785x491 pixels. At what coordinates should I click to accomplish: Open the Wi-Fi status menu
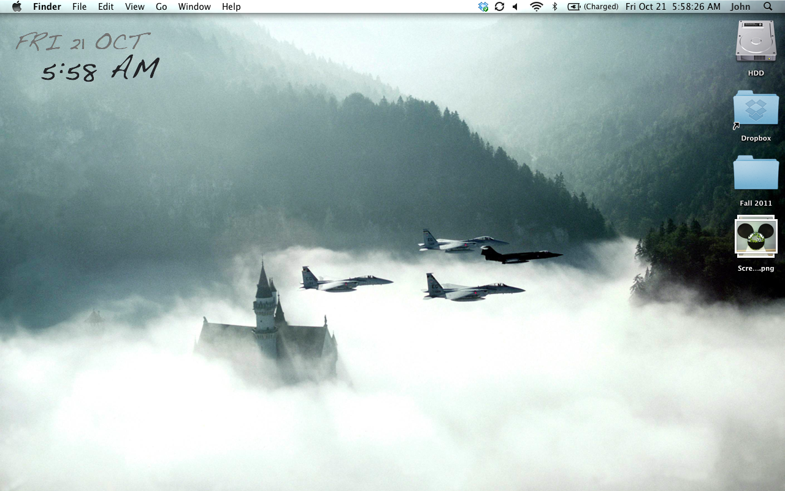[x=537, y=6]
